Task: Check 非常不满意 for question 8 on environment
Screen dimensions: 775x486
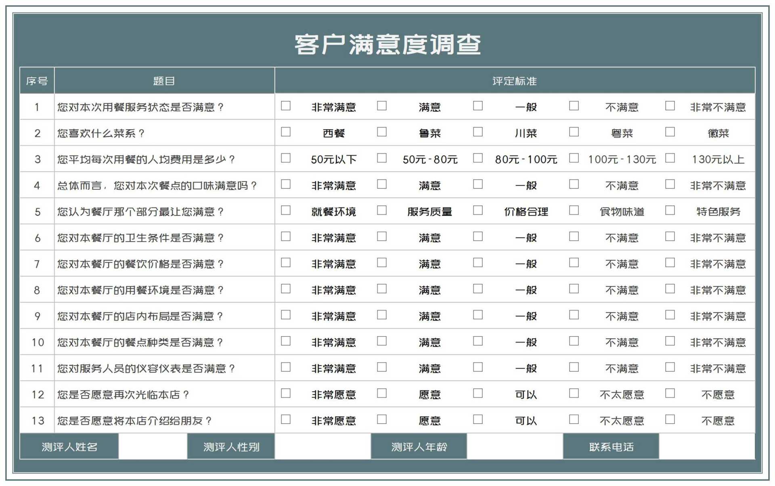Action: pos(670,289)
